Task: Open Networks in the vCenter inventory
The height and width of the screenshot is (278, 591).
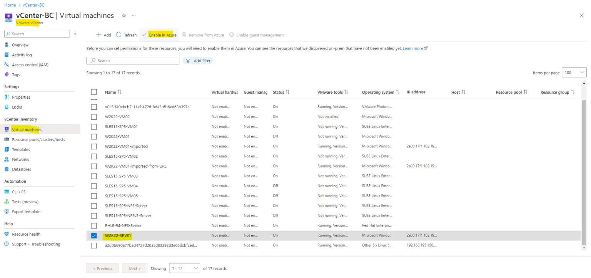Action: [20, 159]
